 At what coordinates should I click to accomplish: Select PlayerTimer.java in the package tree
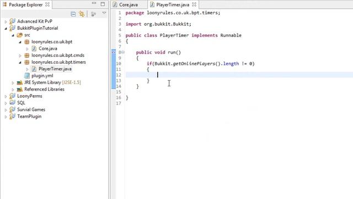55,69
